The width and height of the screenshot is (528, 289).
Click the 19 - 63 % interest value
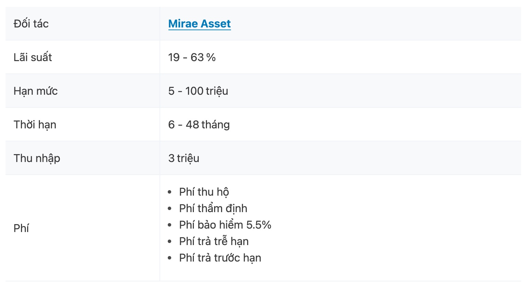click(192, 57)
